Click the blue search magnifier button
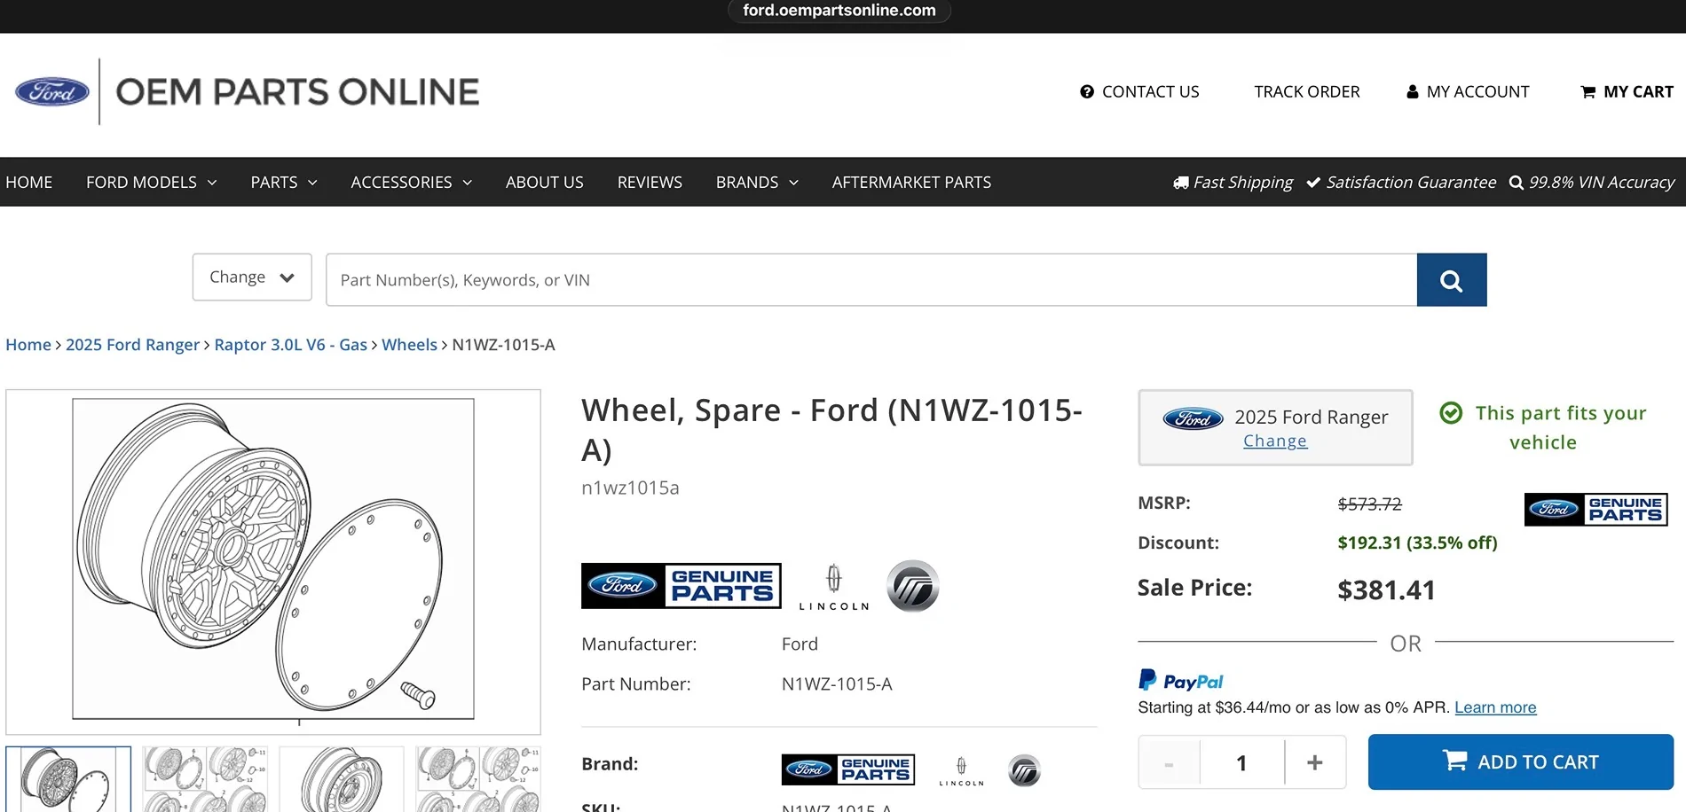The height and width of the screenshot is (812, 1686). tap(1452, 280)
